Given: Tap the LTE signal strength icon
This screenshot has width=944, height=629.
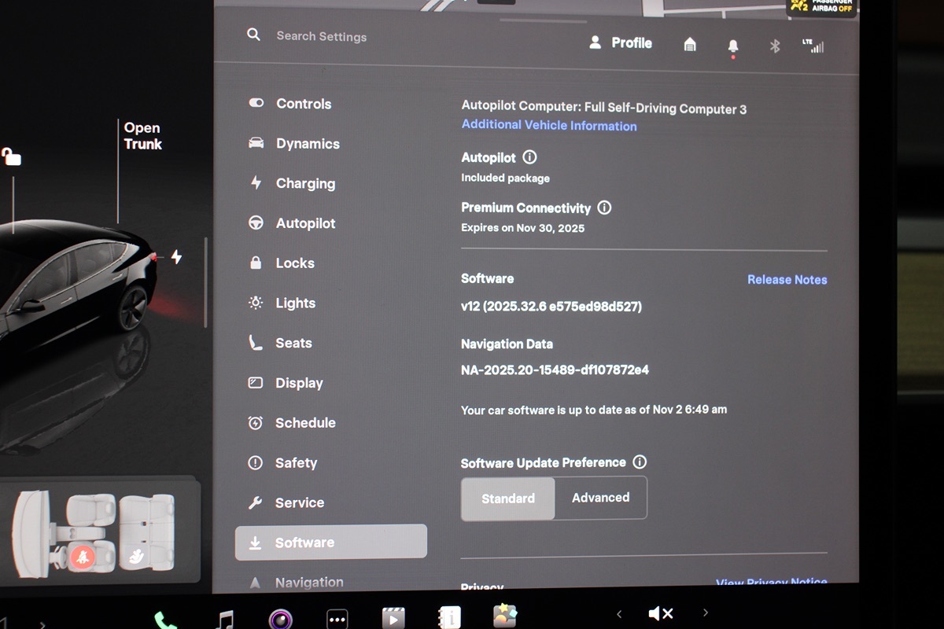Looking at the screenshot, I should (813, 46).
